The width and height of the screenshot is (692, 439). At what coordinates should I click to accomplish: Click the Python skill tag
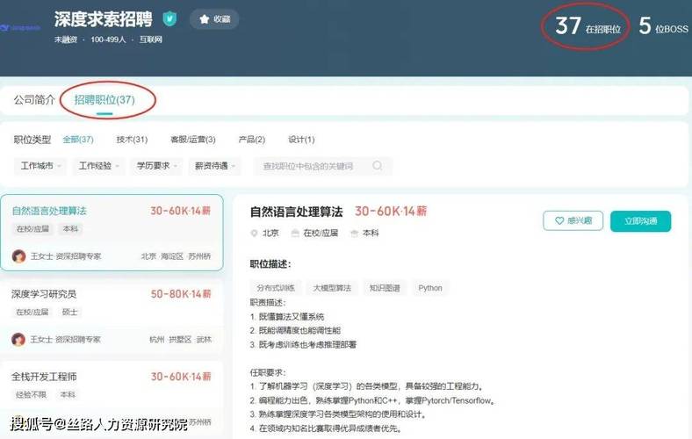tap(430, 288)
